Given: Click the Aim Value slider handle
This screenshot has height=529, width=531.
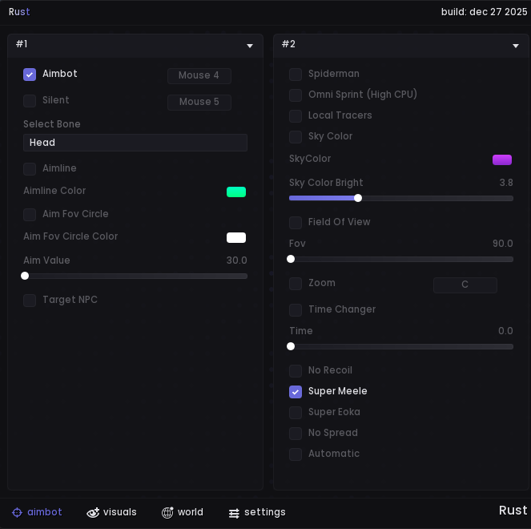Looking at the screenshot, I should coord(25,276).
